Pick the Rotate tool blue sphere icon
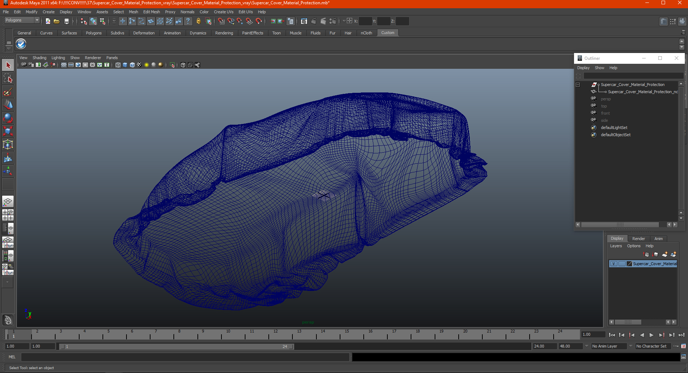688x373 pixels. (8, 118)
